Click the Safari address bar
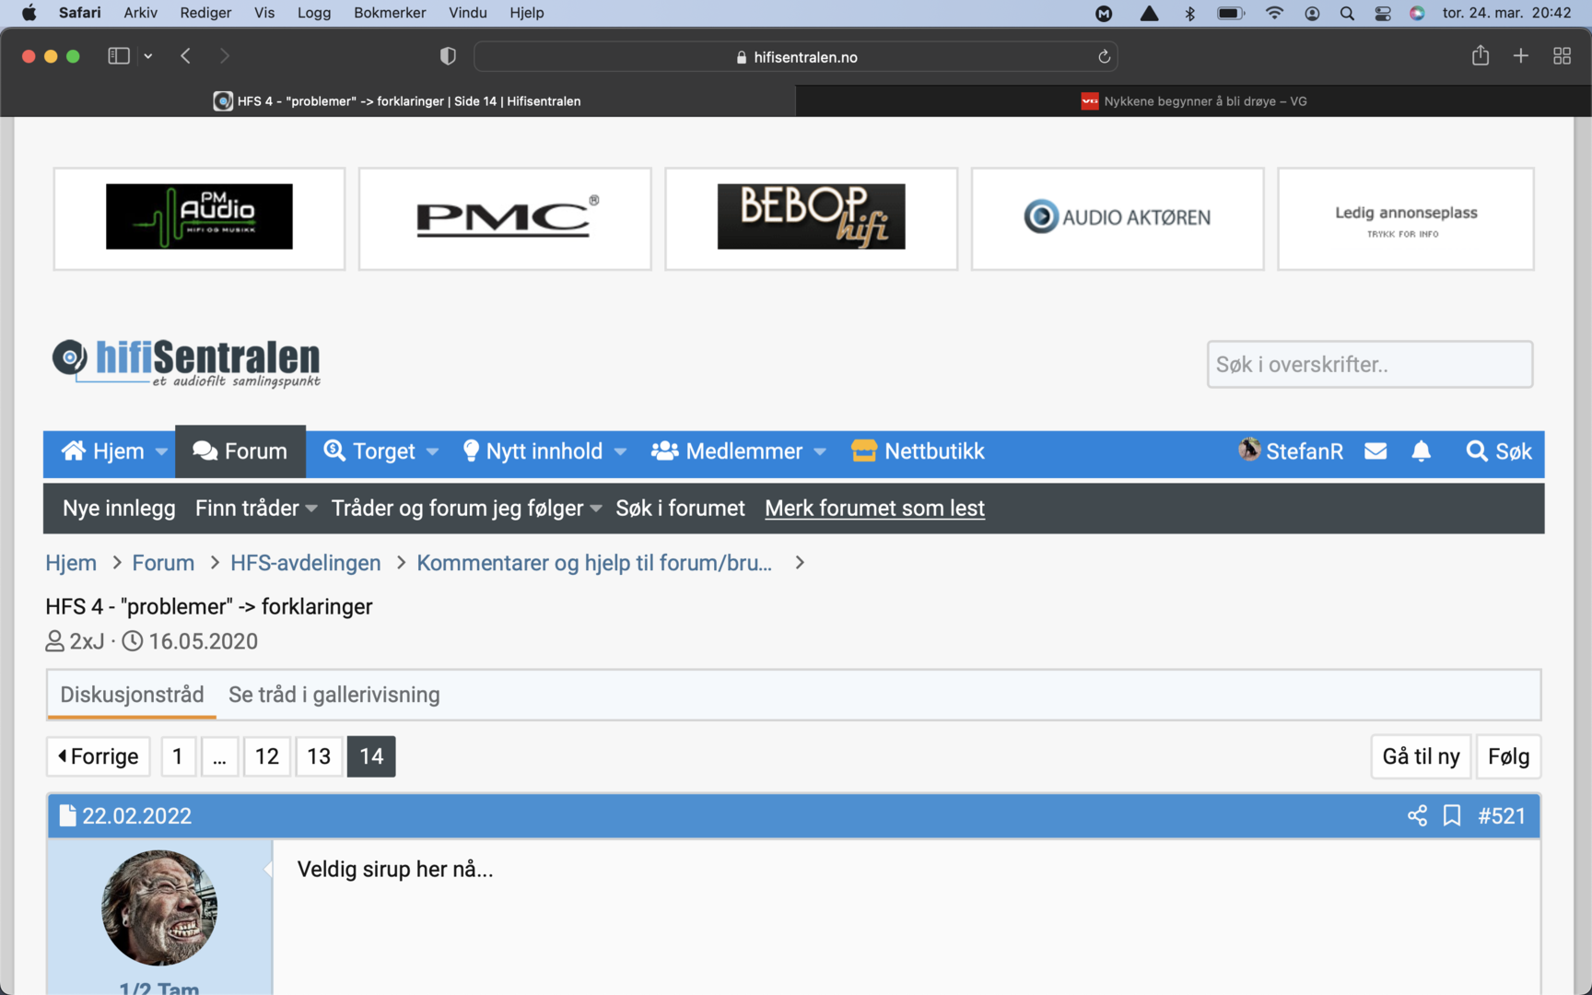The height and width of the screenshot is (995, 1592). tap(796, 57)
